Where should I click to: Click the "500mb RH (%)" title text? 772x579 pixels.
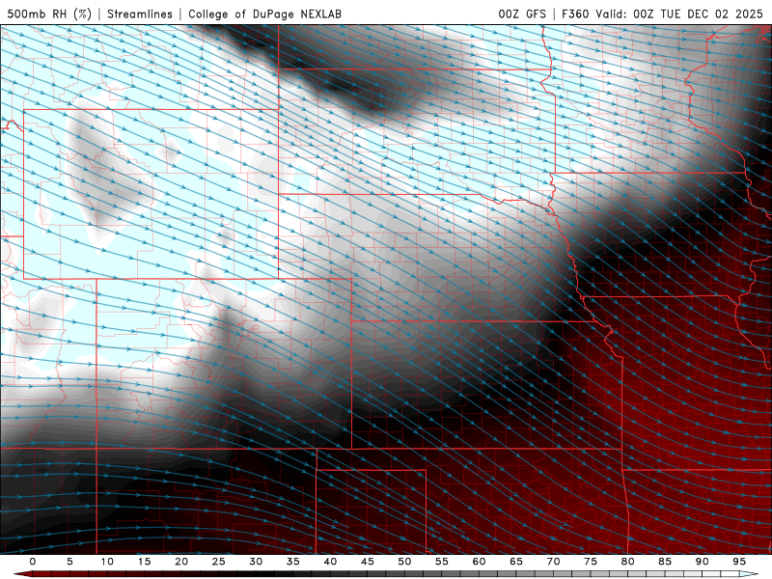point(49,14)
